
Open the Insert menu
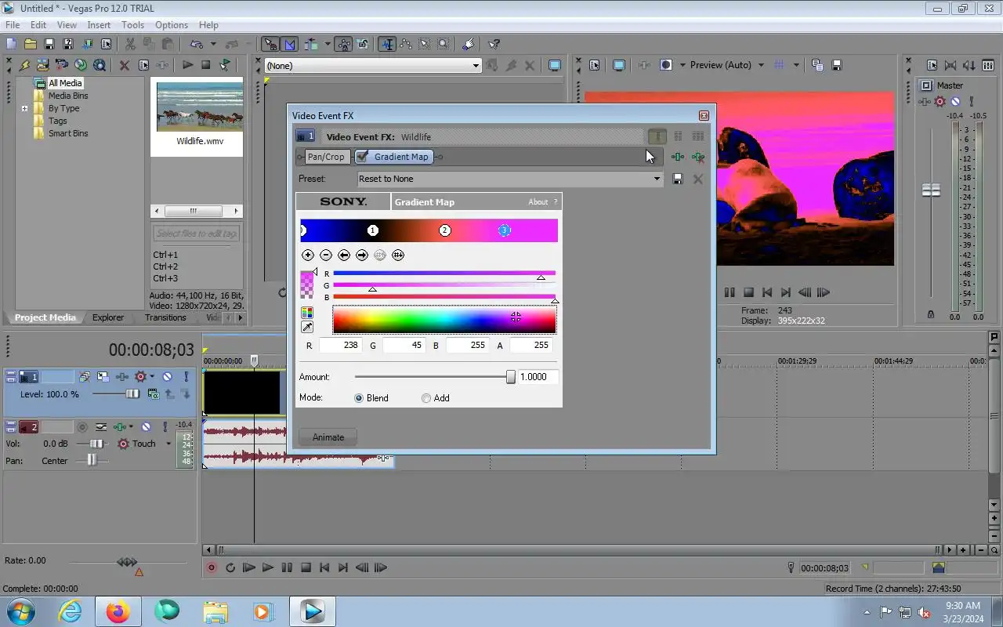click(99, 25)
